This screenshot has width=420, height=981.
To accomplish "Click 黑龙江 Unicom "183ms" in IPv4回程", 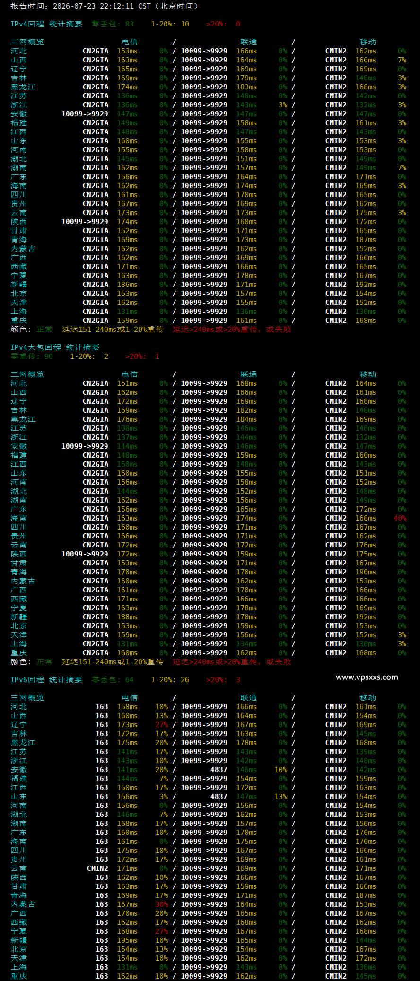I will 246,87.
